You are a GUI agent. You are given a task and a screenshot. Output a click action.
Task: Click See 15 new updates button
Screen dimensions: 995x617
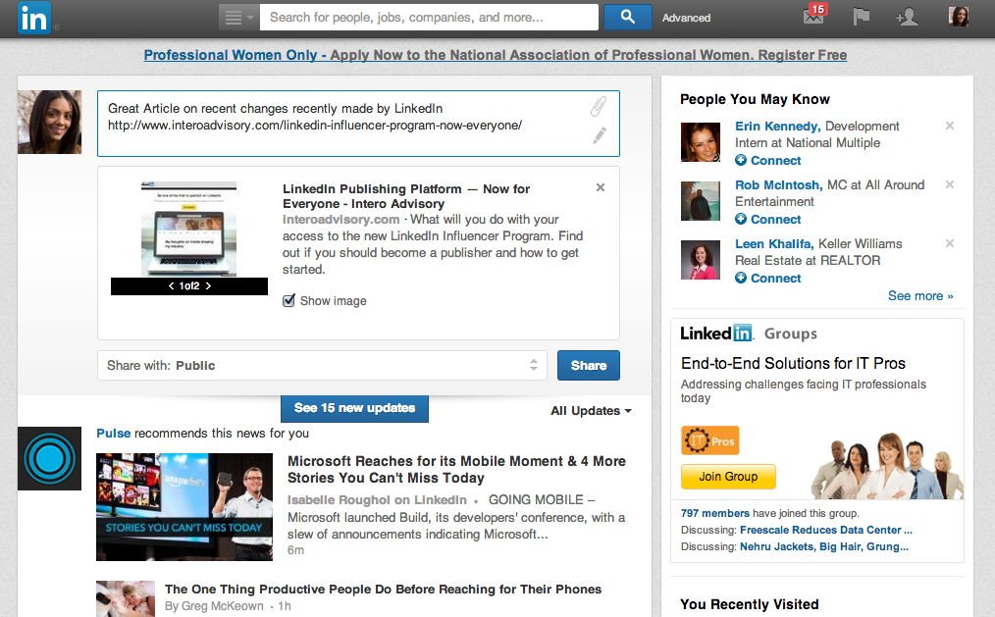[354, 408]
